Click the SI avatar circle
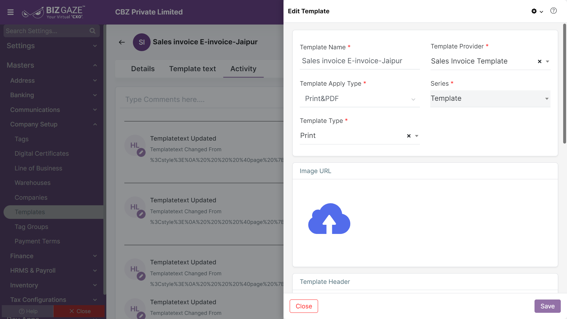 (142, 42)
